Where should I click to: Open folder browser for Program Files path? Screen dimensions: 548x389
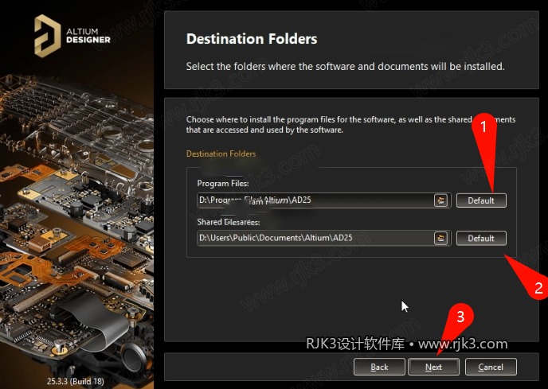pos(441,200)
